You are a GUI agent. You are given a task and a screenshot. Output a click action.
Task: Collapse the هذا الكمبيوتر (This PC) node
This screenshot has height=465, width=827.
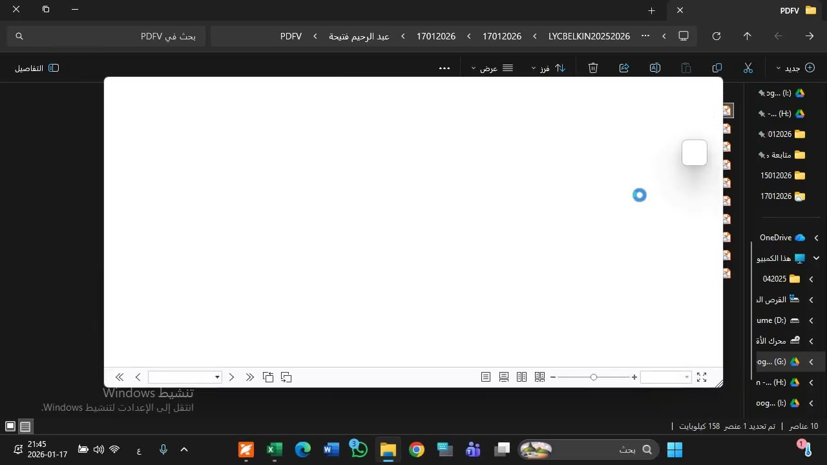point(816,258)
